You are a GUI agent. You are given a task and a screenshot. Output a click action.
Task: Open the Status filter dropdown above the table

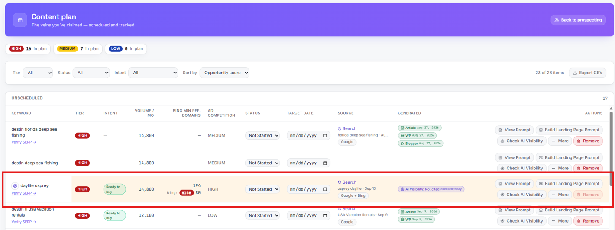pyautogui.click(x=91, y=73)
